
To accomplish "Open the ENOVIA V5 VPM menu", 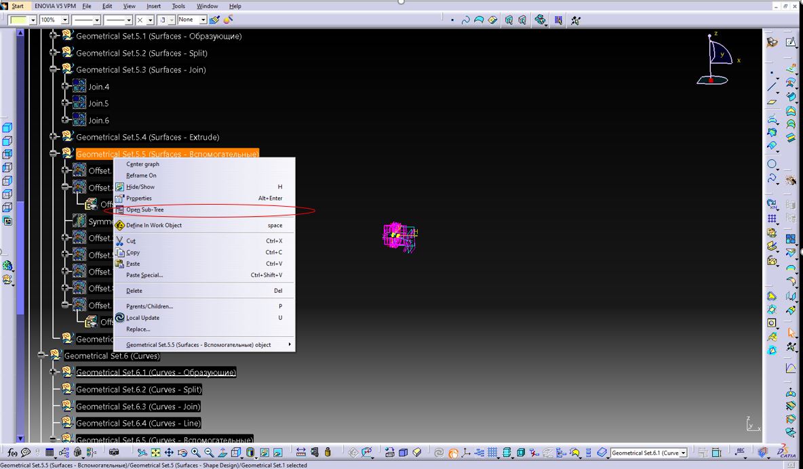I will 55,6.
